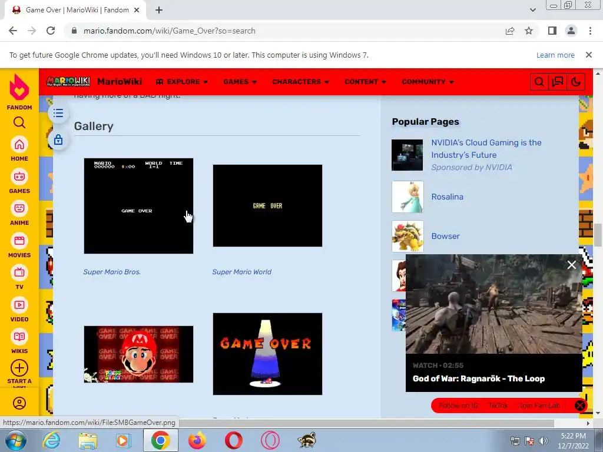
Task: Toggle Chrome side panel icon
Action: pyautogui.click(x=552, y=31)
